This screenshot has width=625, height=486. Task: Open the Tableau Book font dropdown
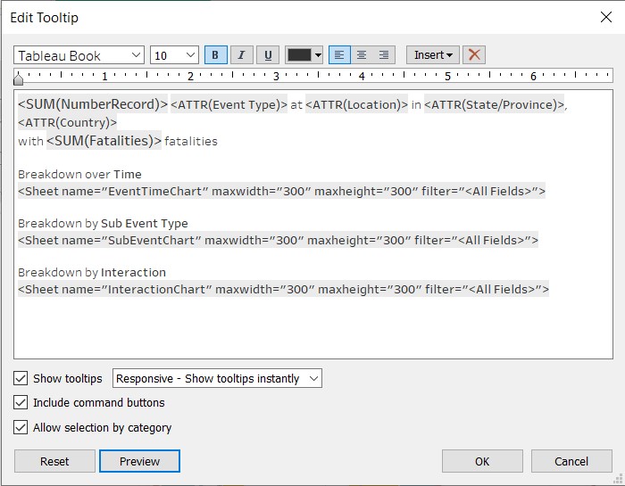tap(79, 55)
